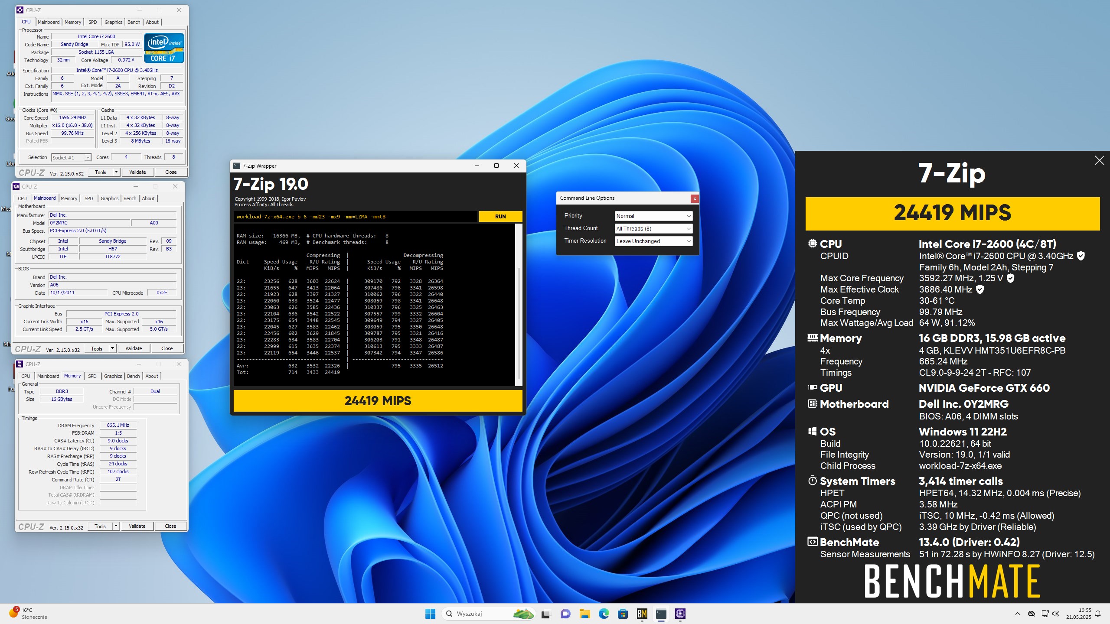Expand Tools arrow in CPU-Z Memory window

116,526
